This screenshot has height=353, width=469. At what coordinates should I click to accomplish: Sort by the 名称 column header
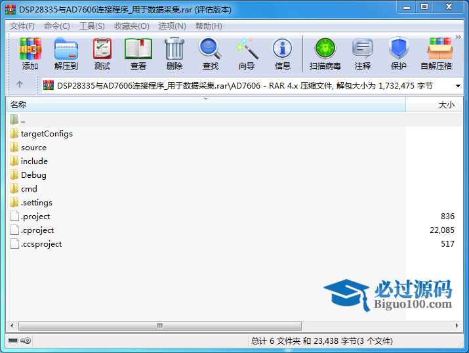point(206,105)
